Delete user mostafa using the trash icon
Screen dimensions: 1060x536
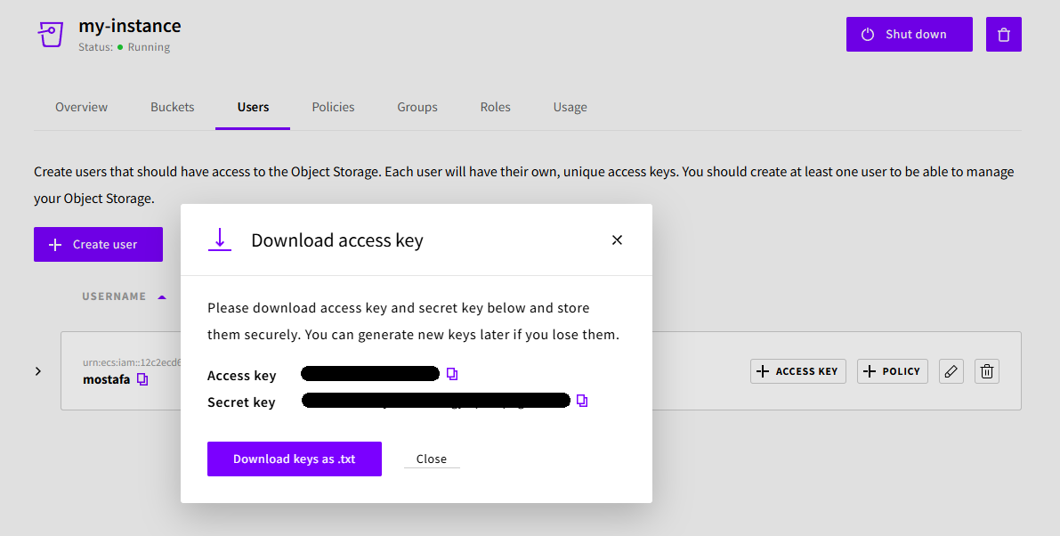[986, 371]
